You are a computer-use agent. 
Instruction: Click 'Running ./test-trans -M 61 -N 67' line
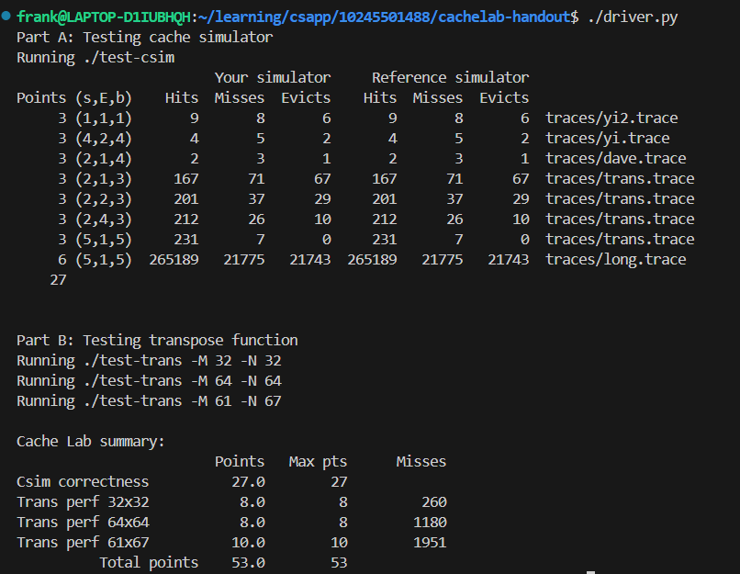click(149, 401)
